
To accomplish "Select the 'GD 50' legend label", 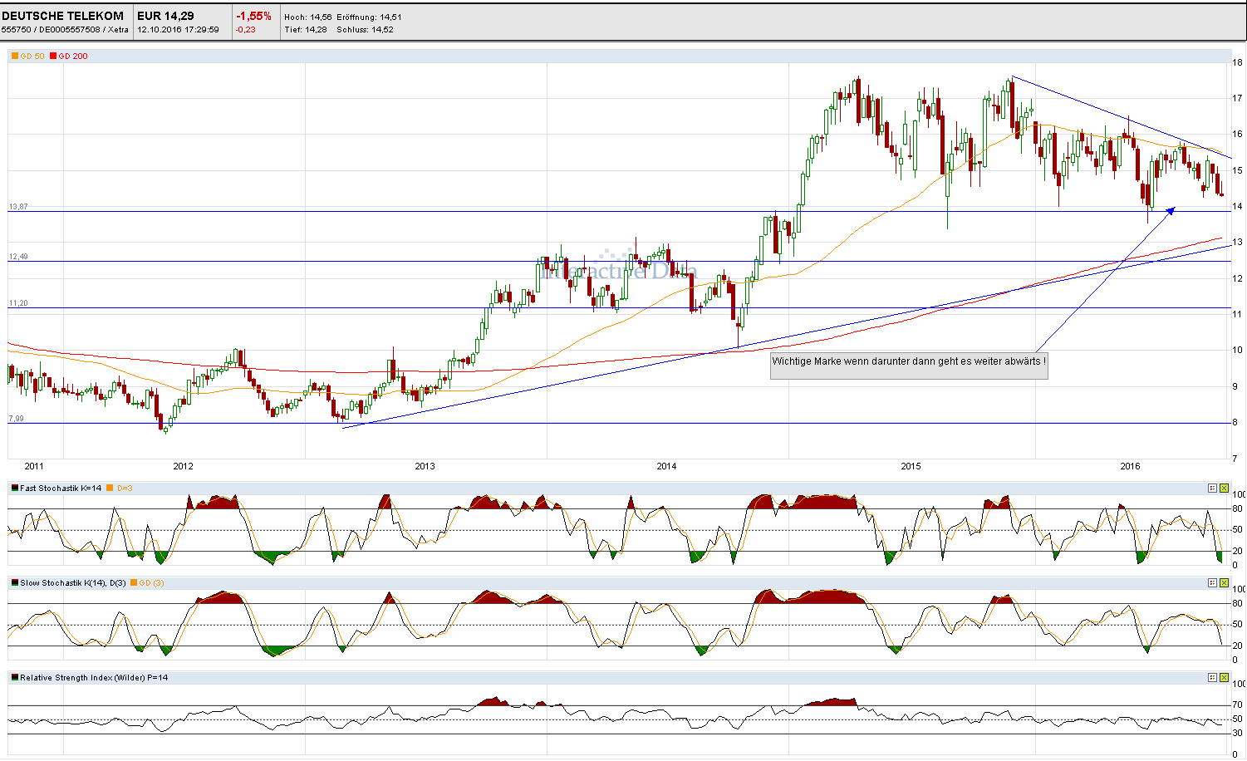I will (x=32, y=56).
